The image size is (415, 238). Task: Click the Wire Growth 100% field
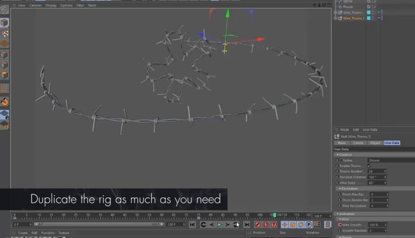click(x=377, y=225)
